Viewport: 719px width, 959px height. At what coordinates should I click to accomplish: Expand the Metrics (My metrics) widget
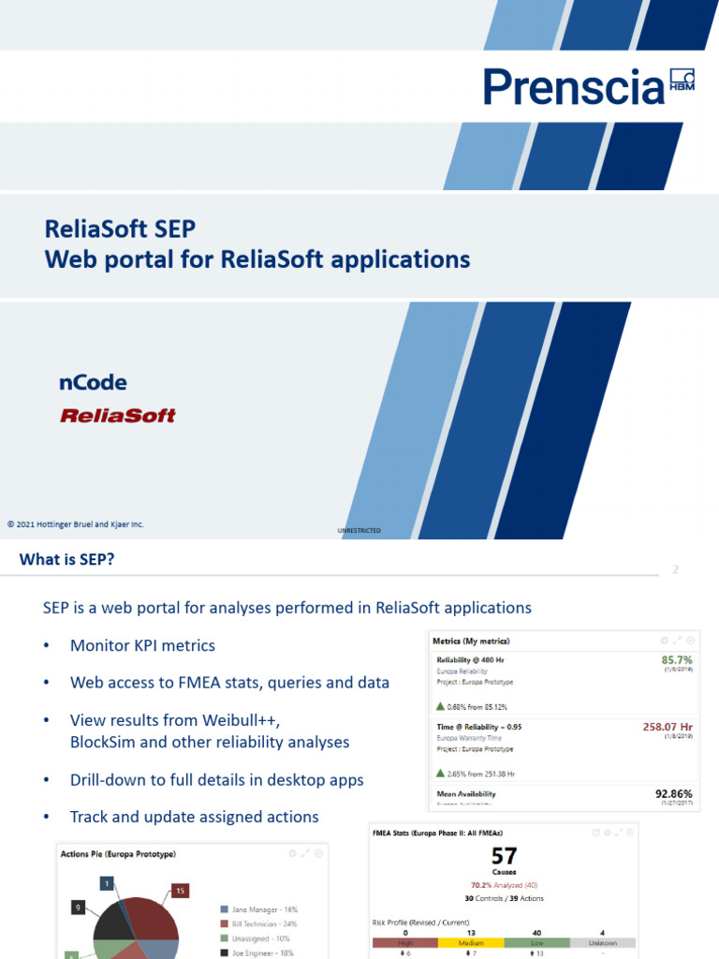(x=678, y=641)
